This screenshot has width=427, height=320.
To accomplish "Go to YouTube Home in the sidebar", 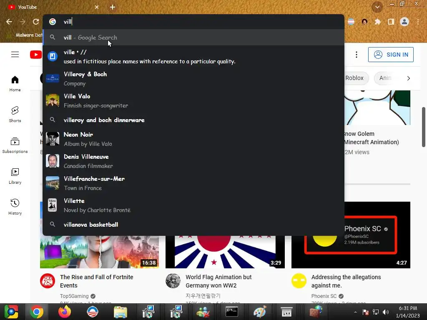I will [x=15, y=83].
